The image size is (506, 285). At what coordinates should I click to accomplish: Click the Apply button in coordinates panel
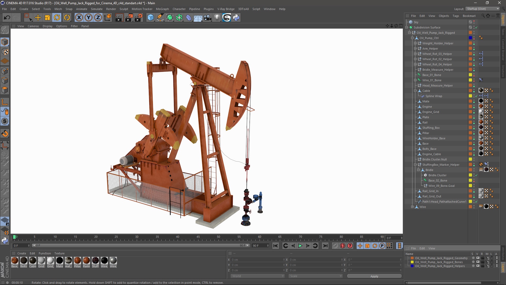tap(374, 276)
